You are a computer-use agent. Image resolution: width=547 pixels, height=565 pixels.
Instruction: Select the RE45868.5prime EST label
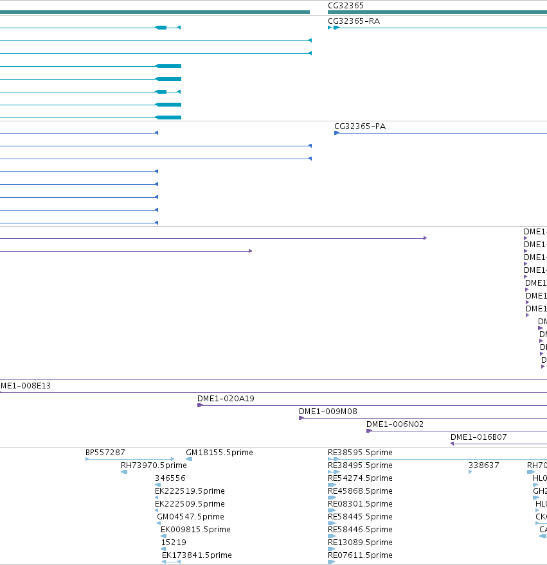pos(360,491)
